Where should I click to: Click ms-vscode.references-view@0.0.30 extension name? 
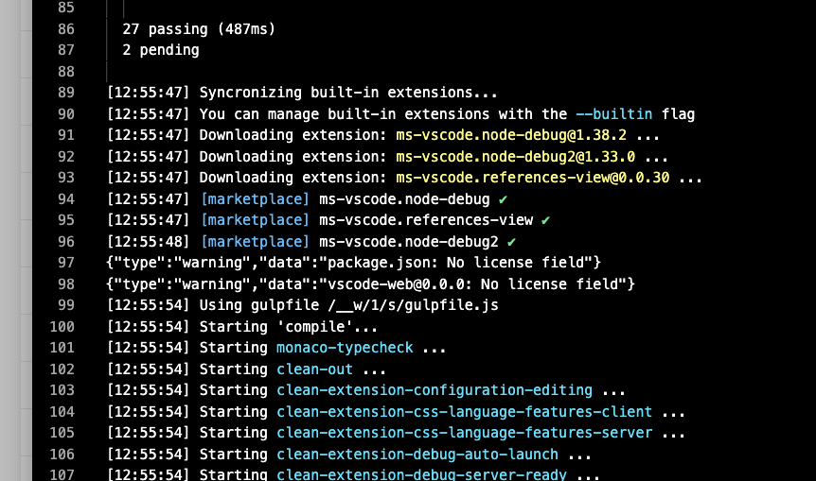pyautogui.click(x=532, y=178)
